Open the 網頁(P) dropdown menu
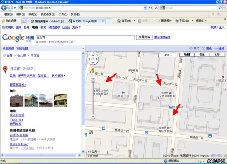The height and width of the screenshot is (164, 227). (201, 21)
